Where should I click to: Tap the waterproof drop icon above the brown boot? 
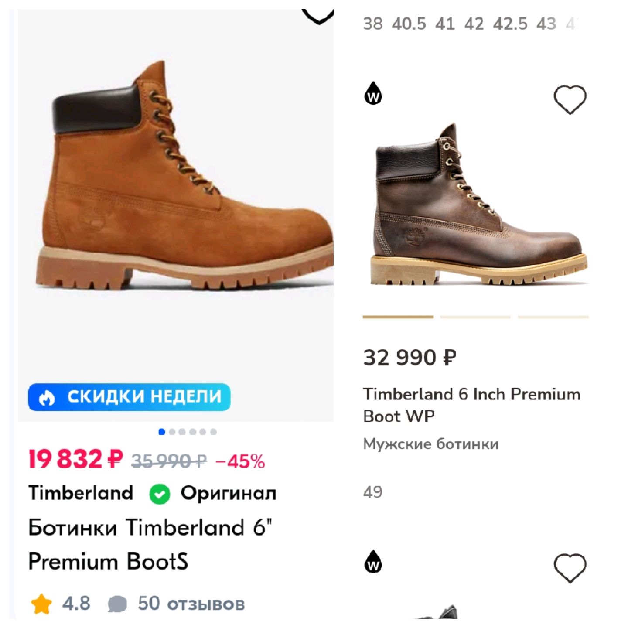[373, 93]
